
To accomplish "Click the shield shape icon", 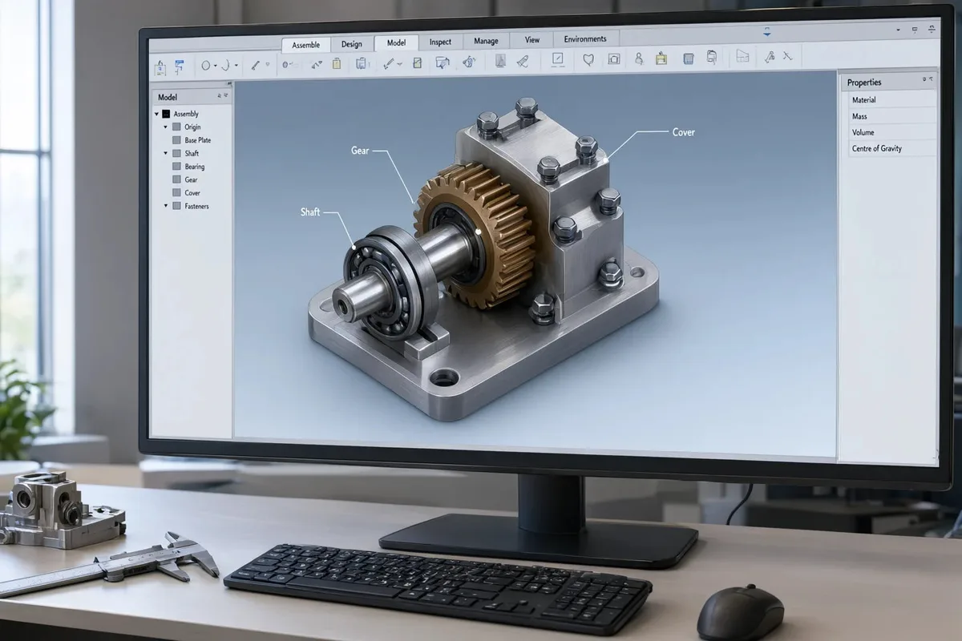I will (588, 60).
